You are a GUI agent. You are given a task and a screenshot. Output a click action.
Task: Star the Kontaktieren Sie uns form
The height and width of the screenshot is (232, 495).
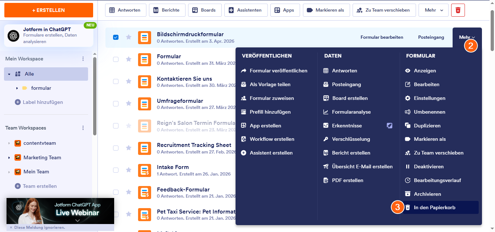pyautogui.click(x=128, y=81)
